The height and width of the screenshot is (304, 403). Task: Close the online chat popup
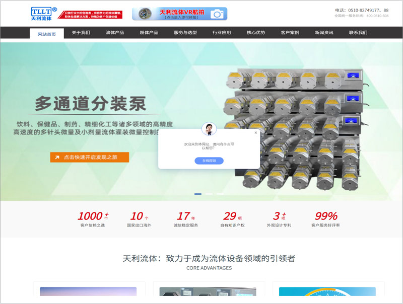coord(255,133)
